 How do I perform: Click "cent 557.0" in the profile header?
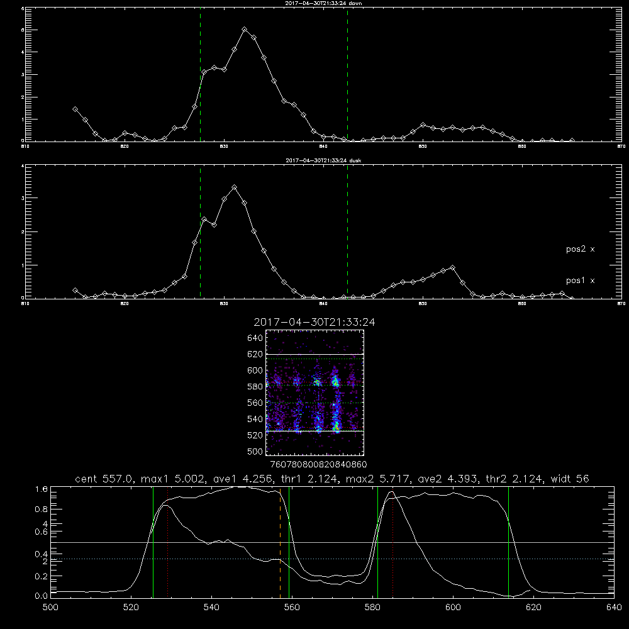pyautogui.click(x=105, y=479)
